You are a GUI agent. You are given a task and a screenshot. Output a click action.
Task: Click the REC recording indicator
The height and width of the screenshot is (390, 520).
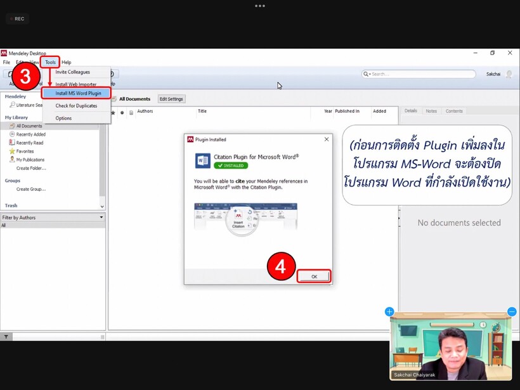coord(17,18)
